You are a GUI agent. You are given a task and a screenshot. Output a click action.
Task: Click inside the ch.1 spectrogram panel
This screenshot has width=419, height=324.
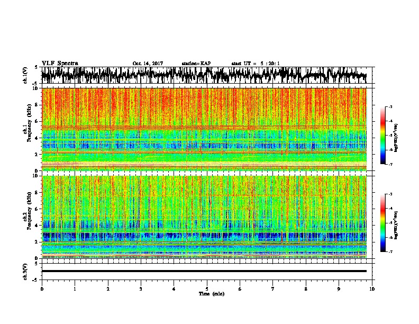pos(204,129)
